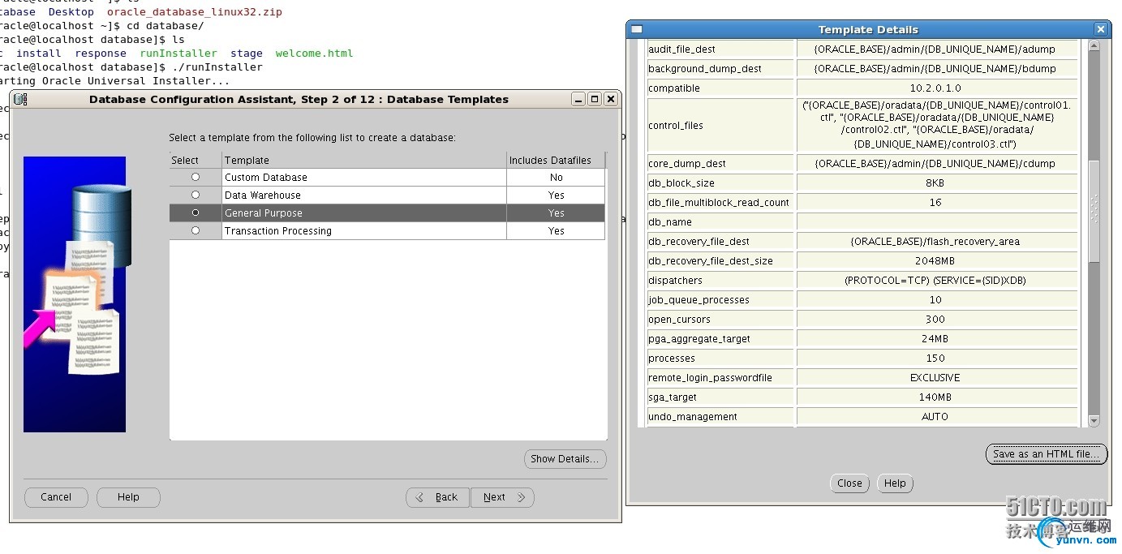The image size is (1122, 554).
Task: Close the Database Configuration Assistant window
Action: [611, 99]
